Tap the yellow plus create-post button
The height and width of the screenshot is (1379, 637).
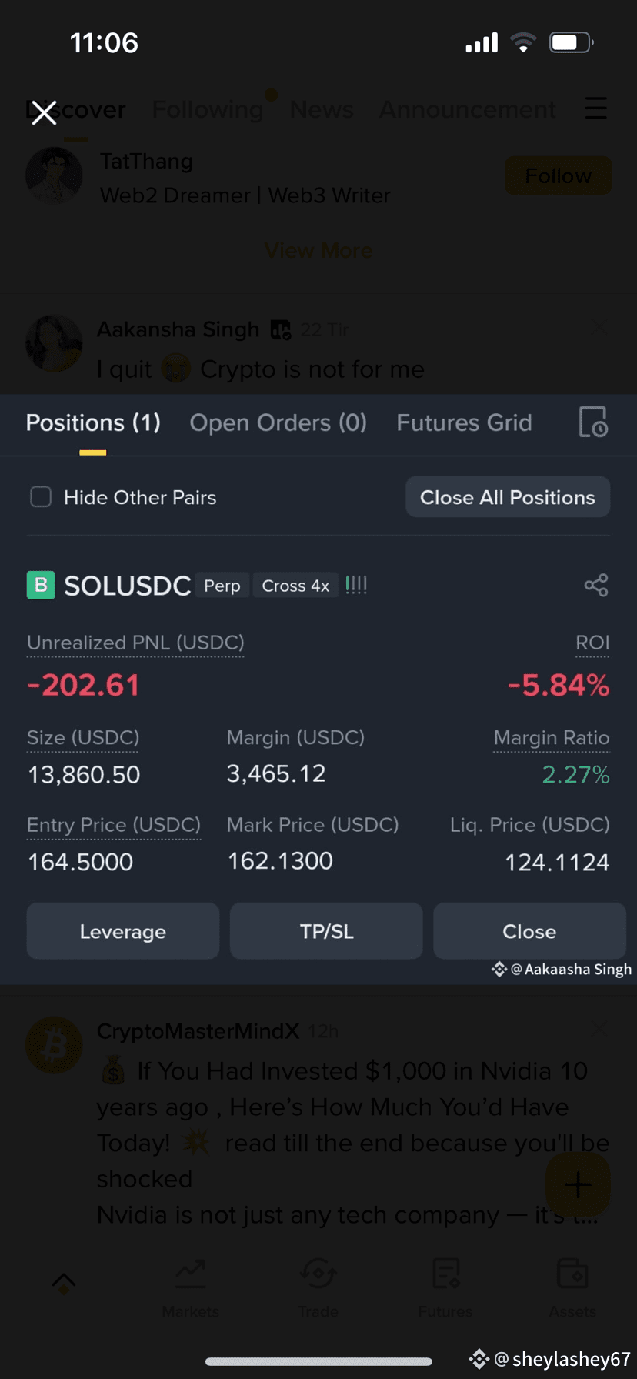coord(578,1185)
